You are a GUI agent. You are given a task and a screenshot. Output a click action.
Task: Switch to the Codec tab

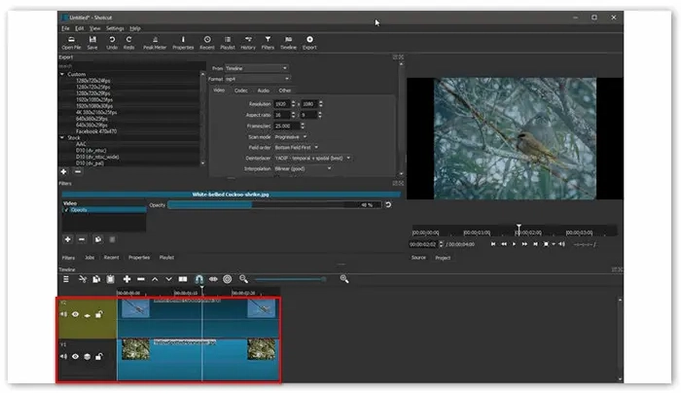click(241, 90)
